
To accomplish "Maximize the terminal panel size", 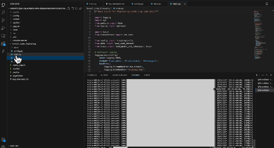I will [267, 75].
